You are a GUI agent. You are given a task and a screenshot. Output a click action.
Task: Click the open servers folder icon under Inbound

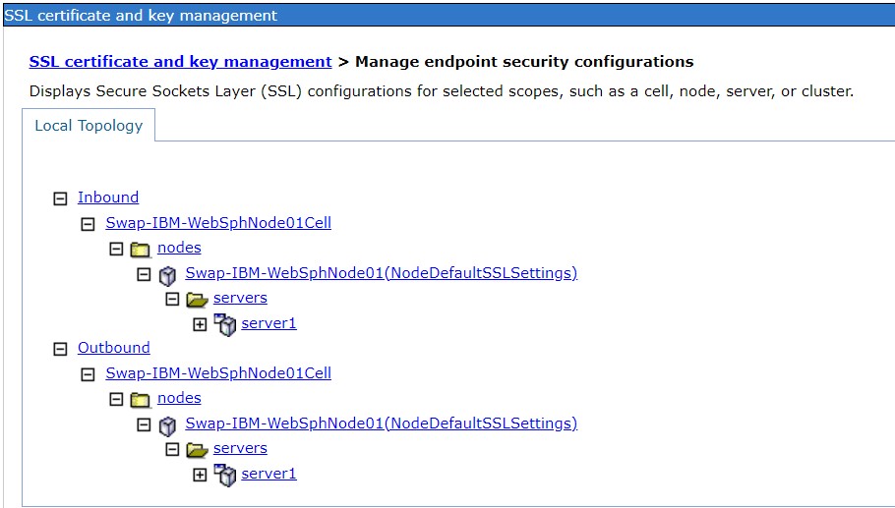[197, 300]
